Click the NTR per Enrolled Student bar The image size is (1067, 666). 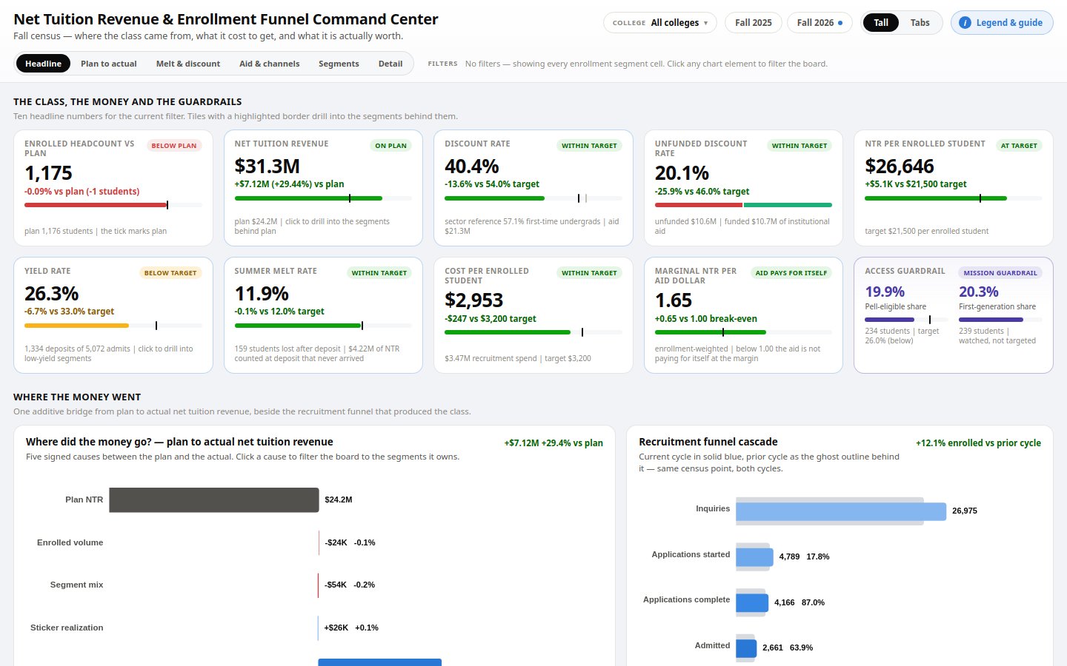(x=954, y=198)
